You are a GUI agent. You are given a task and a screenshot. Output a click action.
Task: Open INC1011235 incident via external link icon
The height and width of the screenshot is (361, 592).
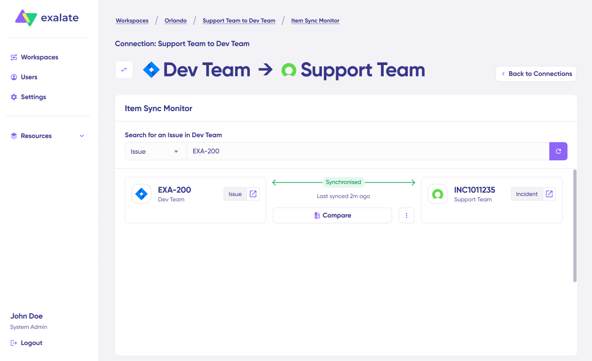click(x=549, y=194)
